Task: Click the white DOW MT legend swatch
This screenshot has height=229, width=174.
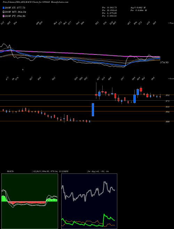Action: click(x=3, y=12)
